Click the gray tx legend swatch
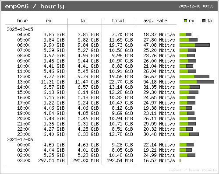 coord(204,21)
